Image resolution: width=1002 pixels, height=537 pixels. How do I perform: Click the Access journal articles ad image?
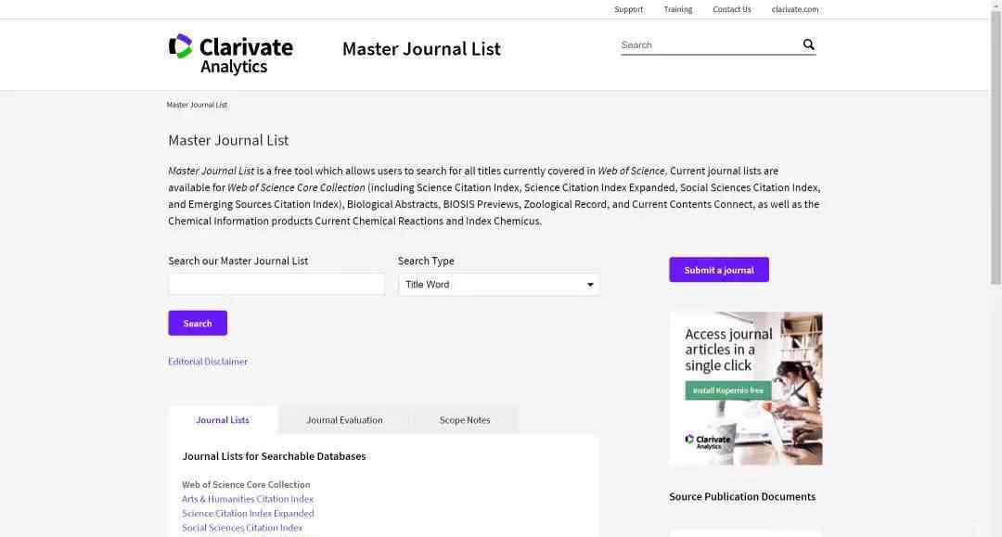[x=746, y=389]
